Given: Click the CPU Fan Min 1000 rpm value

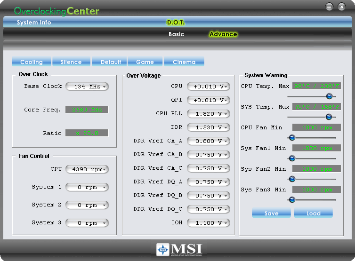Looking at the screenshot, I should 316,127.
